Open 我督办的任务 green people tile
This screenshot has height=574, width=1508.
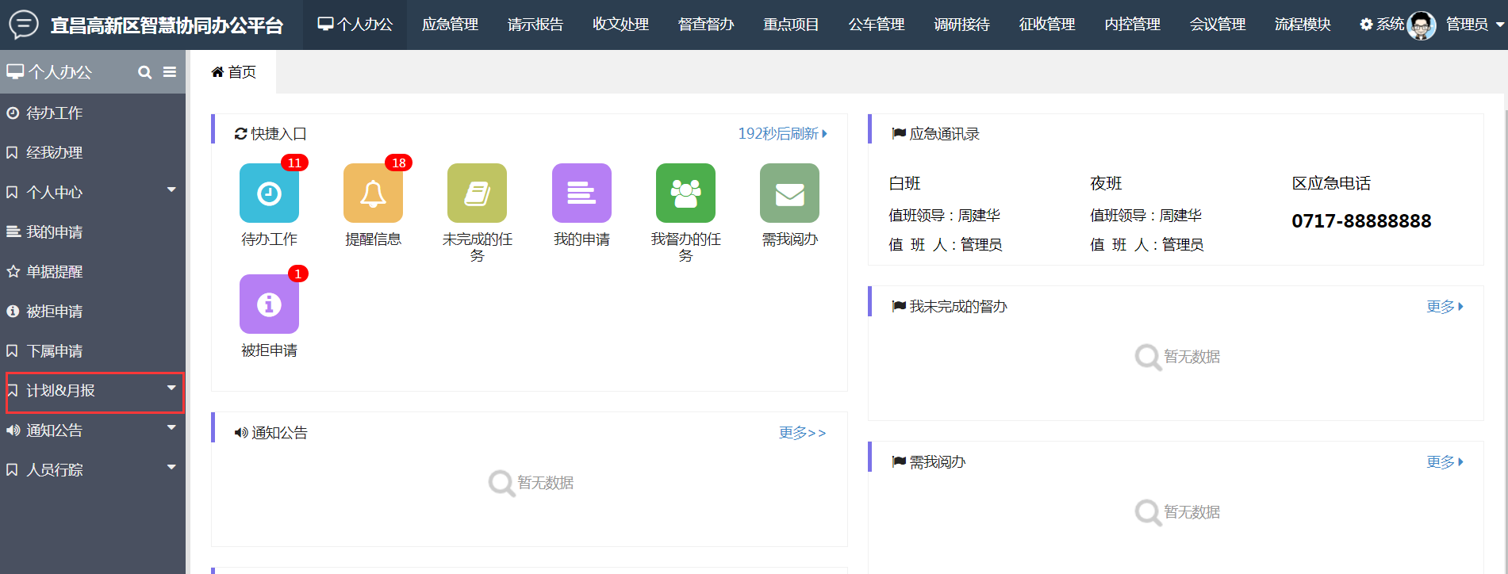(x=685, y=193)
